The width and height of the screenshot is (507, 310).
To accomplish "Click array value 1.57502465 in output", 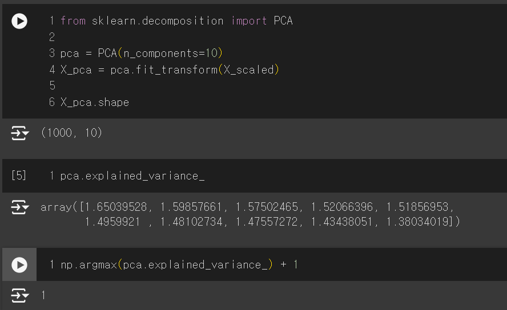I will point(267,207).
